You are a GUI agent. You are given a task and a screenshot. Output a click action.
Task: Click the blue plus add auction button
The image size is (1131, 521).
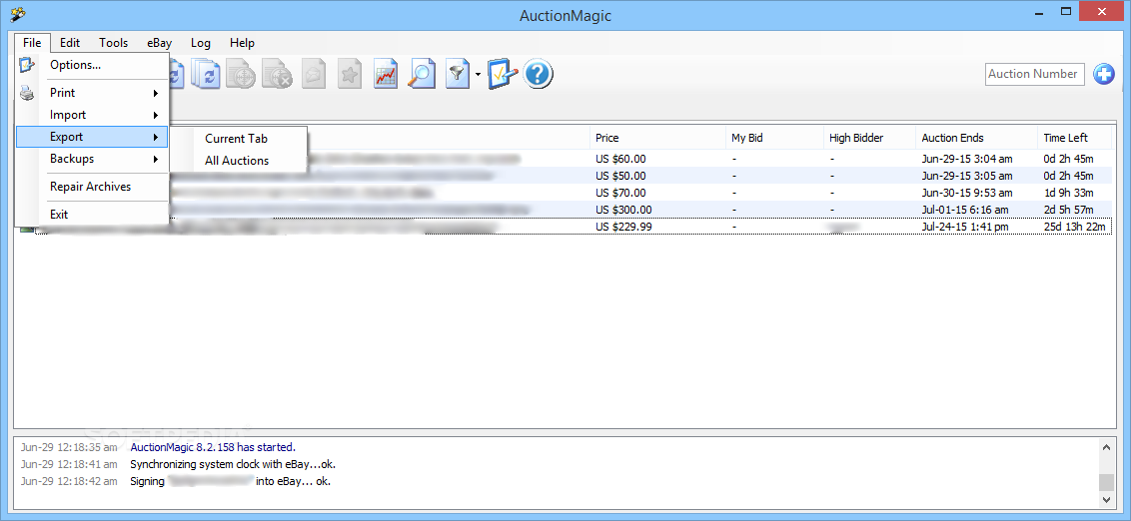click(x=1104, y=74)
